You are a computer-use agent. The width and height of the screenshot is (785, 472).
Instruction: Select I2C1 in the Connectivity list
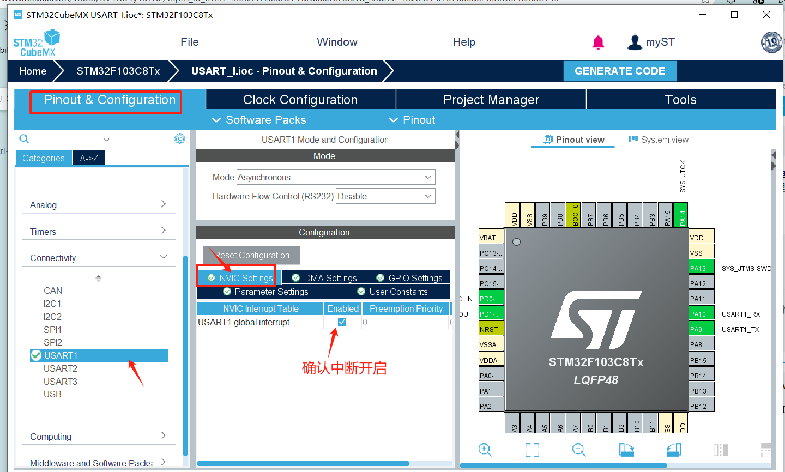point(52,304)
